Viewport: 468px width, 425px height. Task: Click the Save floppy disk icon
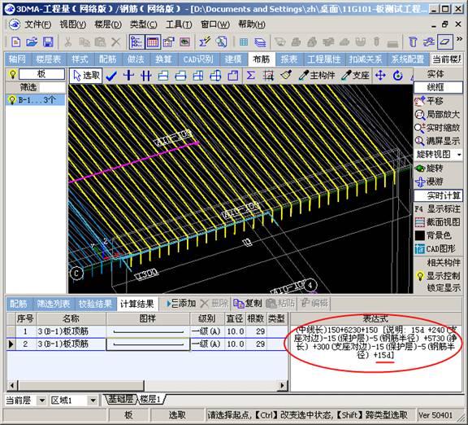point(48,42)
